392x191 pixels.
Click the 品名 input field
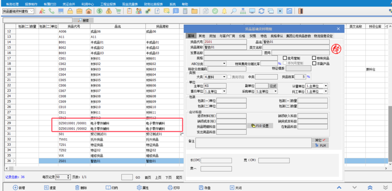296,42
